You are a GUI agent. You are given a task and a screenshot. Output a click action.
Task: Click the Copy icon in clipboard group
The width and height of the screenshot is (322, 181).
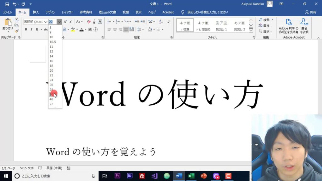coord(17,25)
